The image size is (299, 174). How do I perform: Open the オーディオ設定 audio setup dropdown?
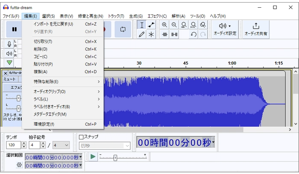[225, 29]
